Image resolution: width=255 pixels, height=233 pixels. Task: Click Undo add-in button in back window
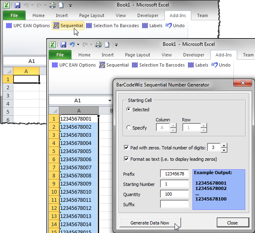point(175,26)
